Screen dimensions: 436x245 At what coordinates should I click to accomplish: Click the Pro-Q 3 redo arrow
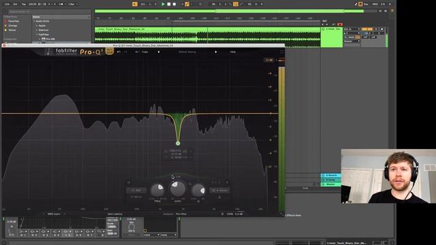(x=125, y=52)
